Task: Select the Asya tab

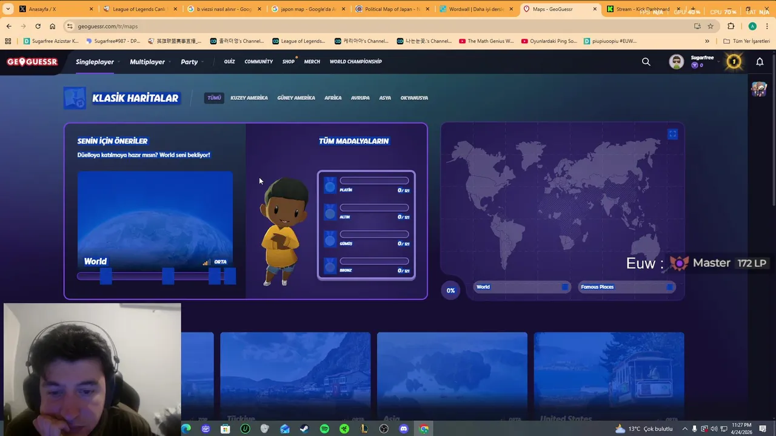Action: pos(385,97)
